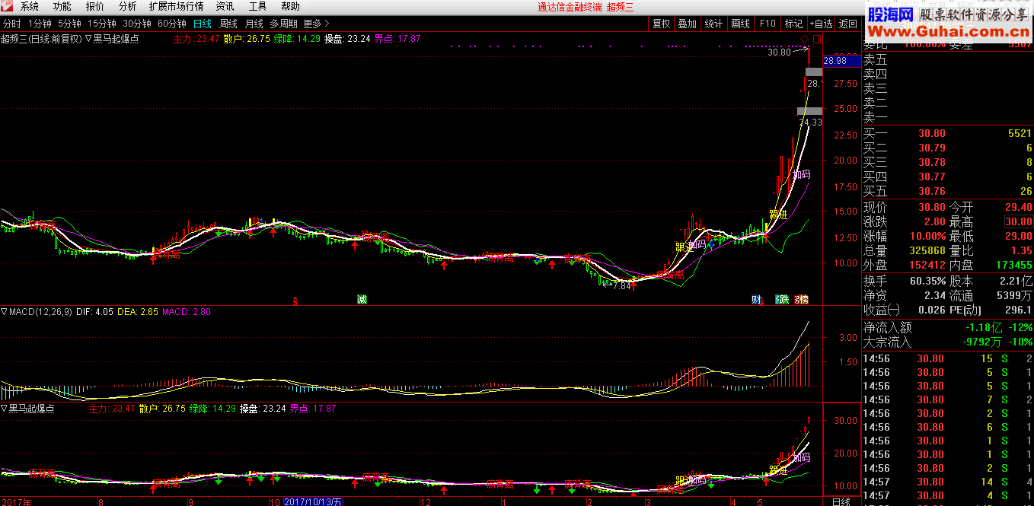Click the 买一 bid price 30.80 row

(x=947, y=134)
